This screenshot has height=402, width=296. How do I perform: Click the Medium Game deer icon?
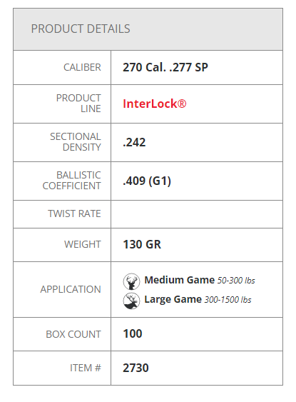coord(131,281)
